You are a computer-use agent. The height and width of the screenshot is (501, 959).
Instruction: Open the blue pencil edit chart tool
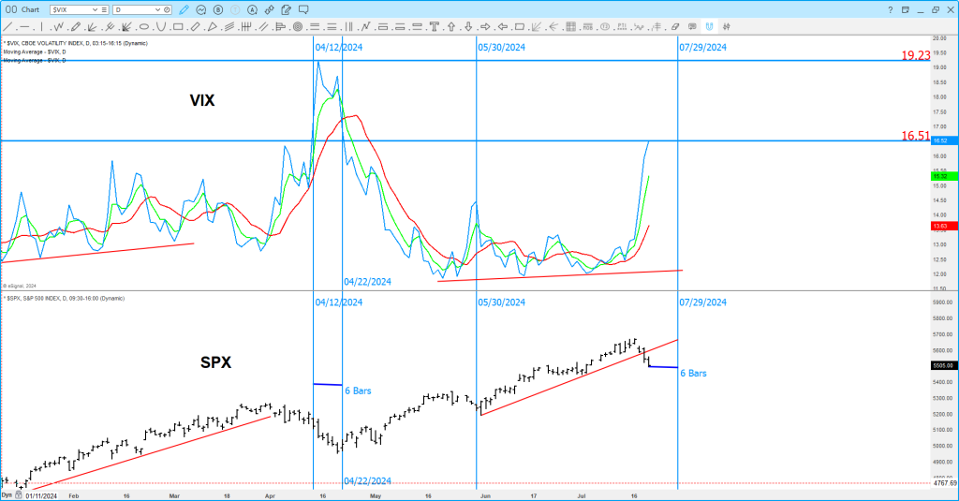184,9
